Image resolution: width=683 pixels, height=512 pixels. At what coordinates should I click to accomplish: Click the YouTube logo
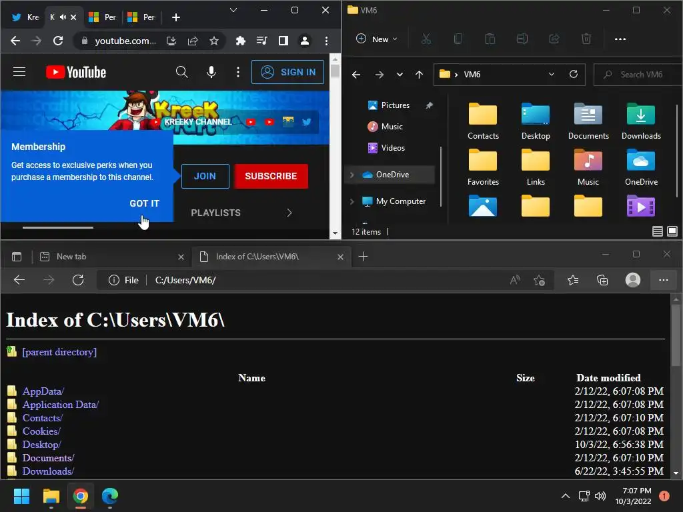click(x=76, y=72)
